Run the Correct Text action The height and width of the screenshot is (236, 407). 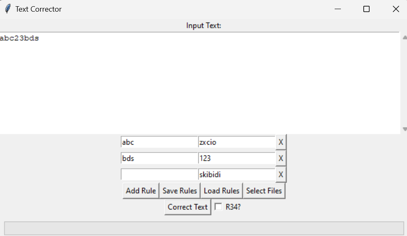(x=187, y=206)
